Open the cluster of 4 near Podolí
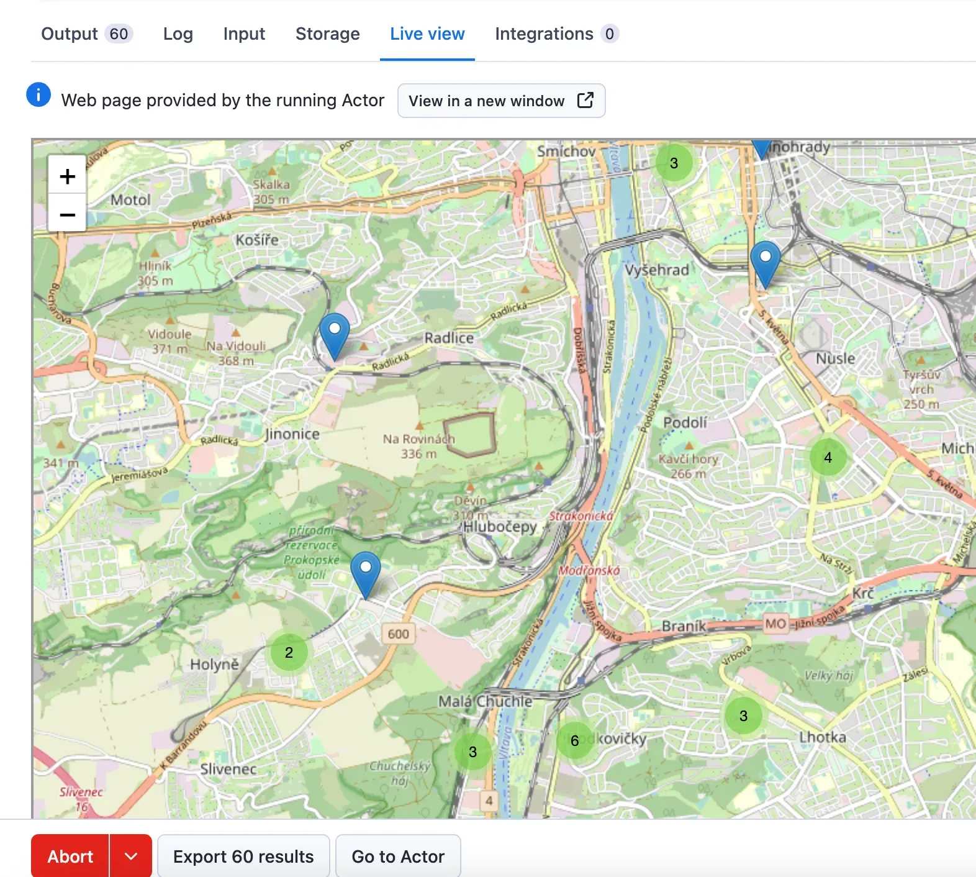976x877 pixels. pos(828,458)
